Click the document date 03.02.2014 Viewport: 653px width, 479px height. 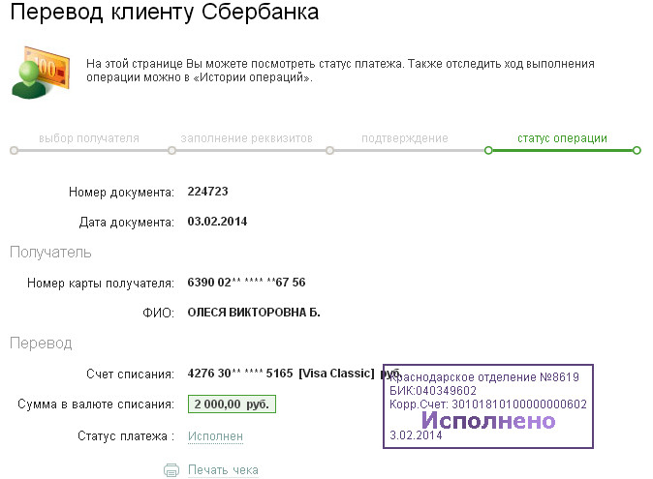tap(217, 222)
